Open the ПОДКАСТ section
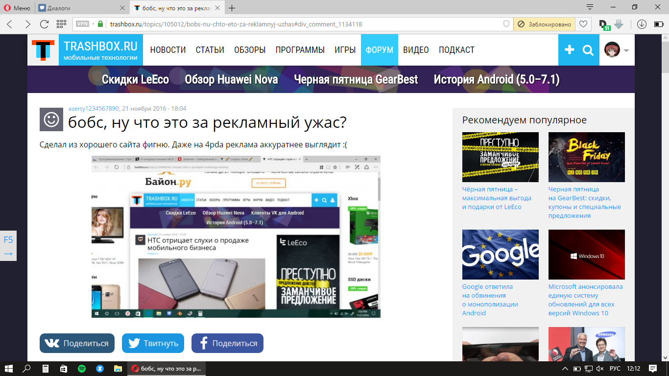669x376 pixels. [x=456, y=50]
